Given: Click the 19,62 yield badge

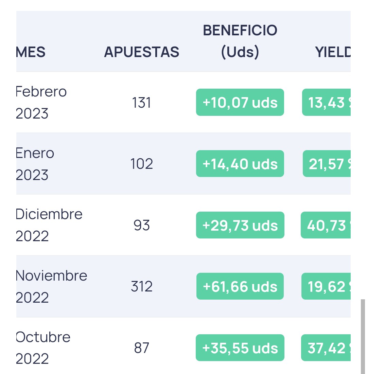Looking at the screenshot, I should click(x=326, y=286).
